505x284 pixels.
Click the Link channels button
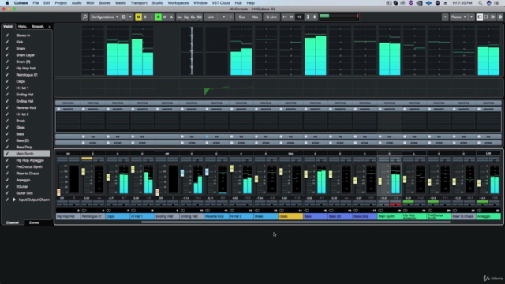(211, 17)
